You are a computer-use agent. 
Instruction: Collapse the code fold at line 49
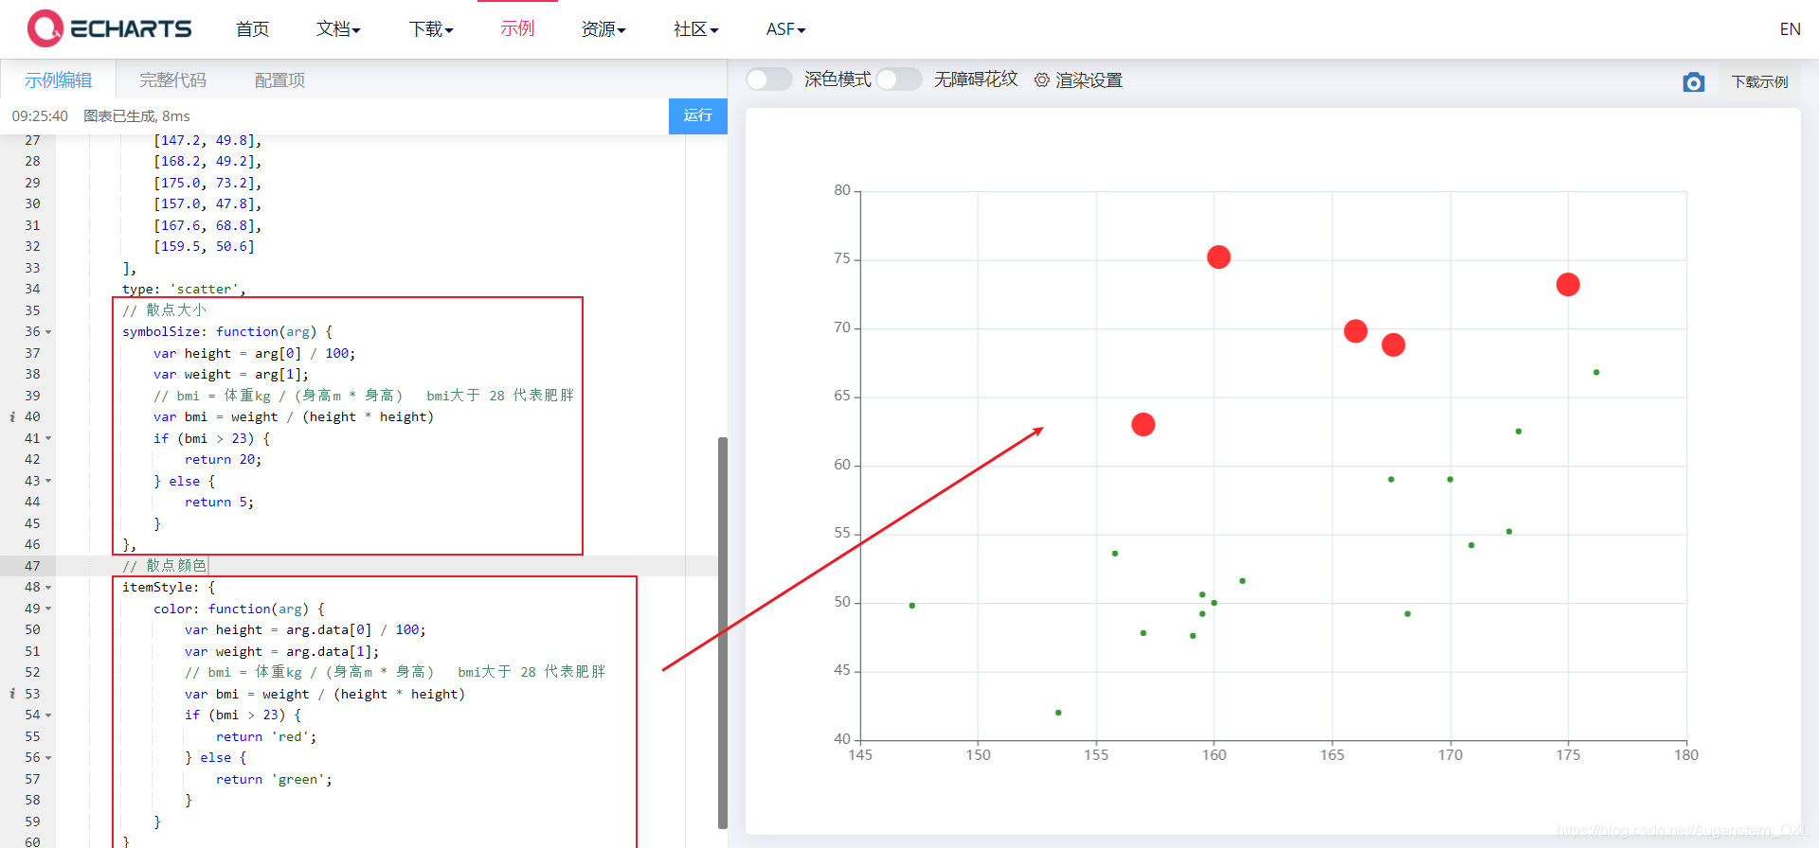coord(48,609)
